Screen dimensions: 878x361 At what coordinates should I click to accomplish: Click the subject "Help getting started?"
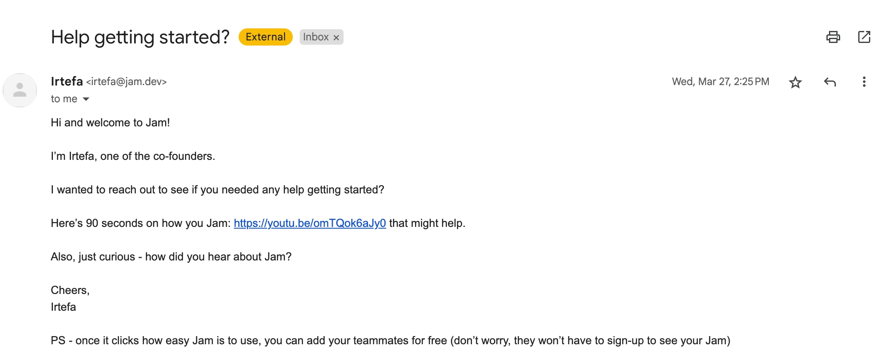(140, 37)
